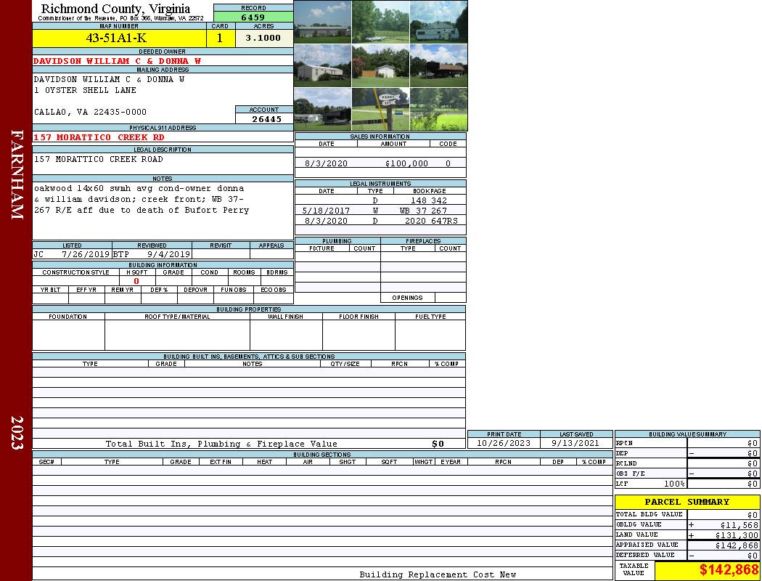762x581 pixels.
Task: Select the white shed with wooden fence photo
Action: click(x=380, y=65)
